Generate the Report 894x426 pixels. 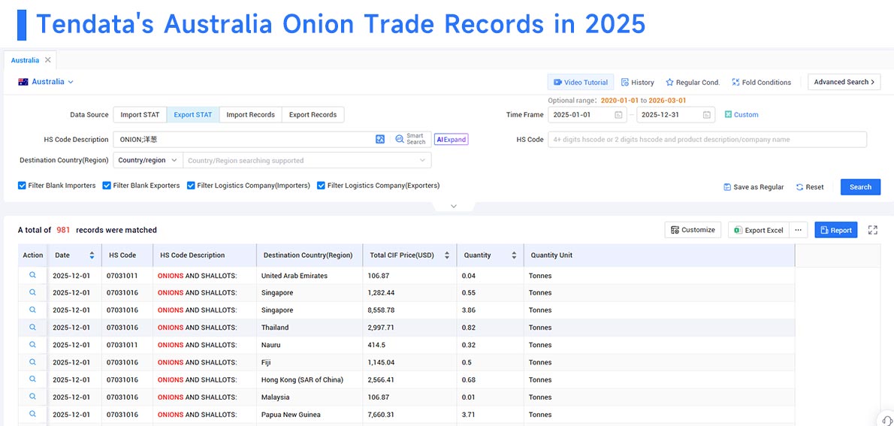(836, 230)
